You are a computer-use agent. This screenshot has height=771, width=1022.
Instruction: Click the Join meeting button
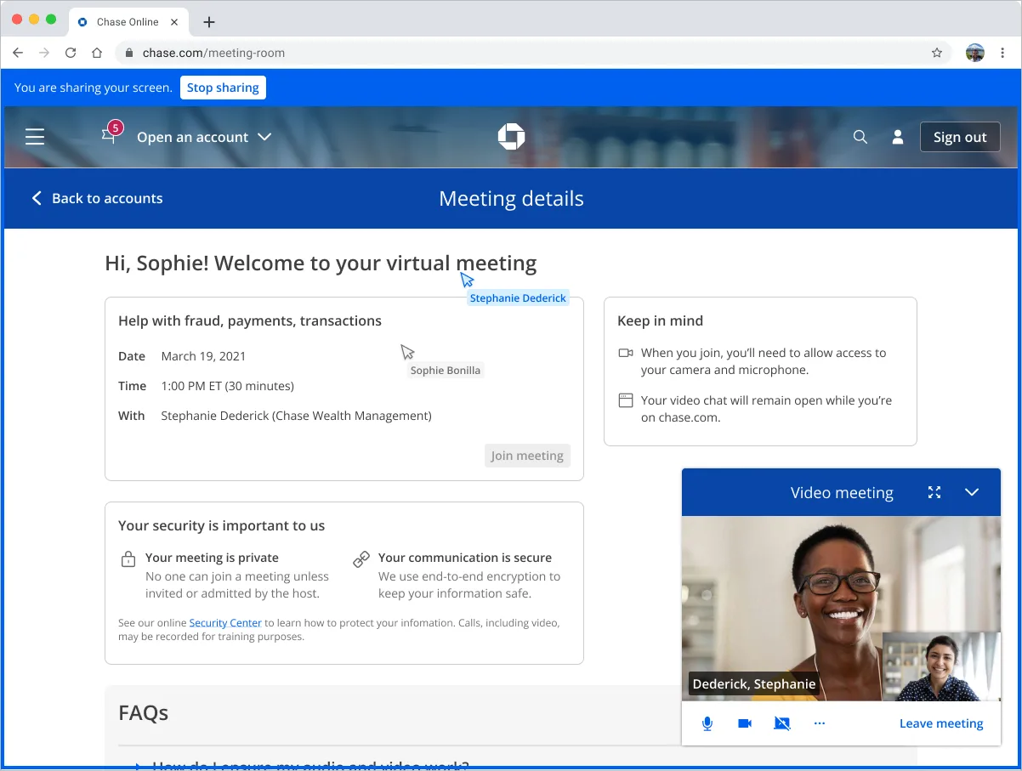(527, 456)
